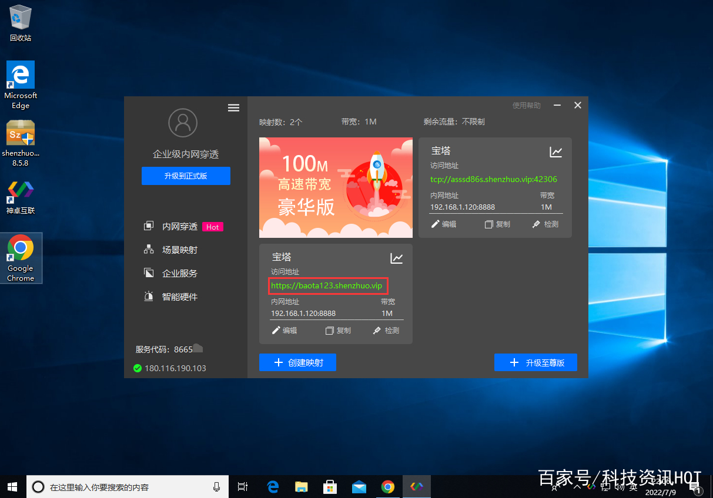Open File Explorer from the taskbar
713x498 pixels.
tap(302, 487)
